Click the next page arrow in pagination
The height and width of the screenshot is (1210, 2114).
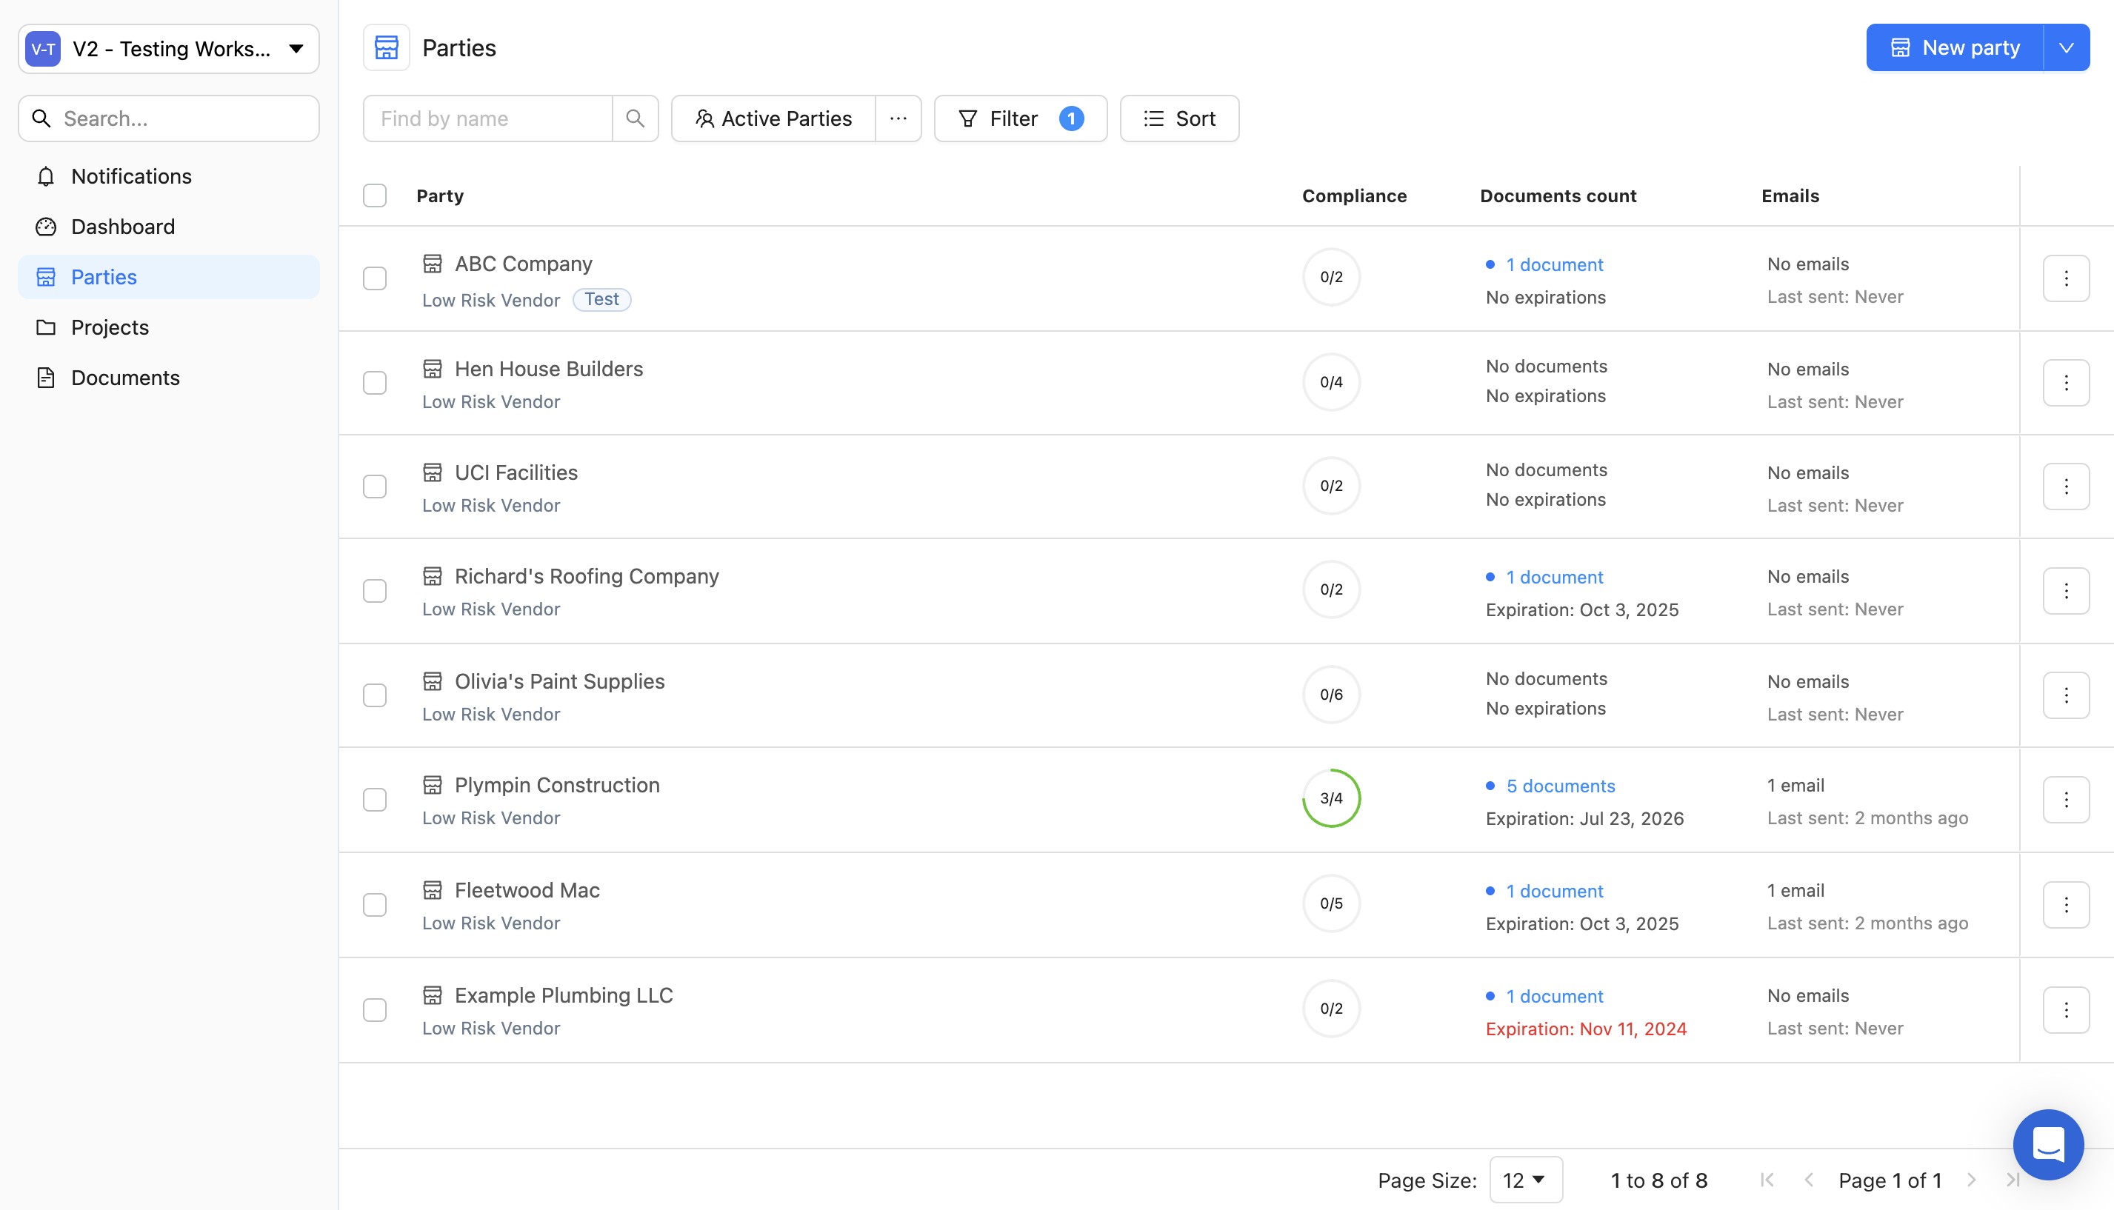click(x=1971, y=1180)
